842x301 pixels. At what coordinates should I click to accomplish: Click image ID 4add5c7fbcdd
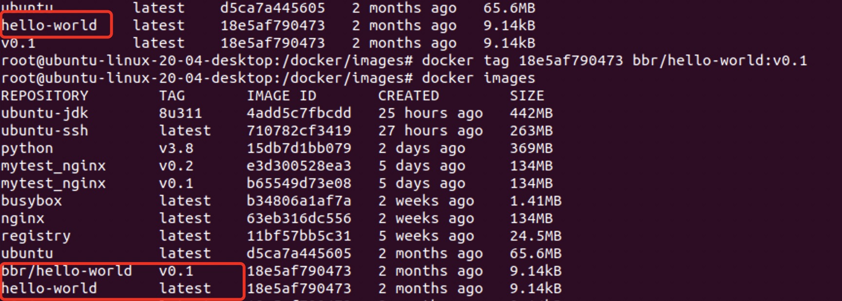[x=299, y=113]
